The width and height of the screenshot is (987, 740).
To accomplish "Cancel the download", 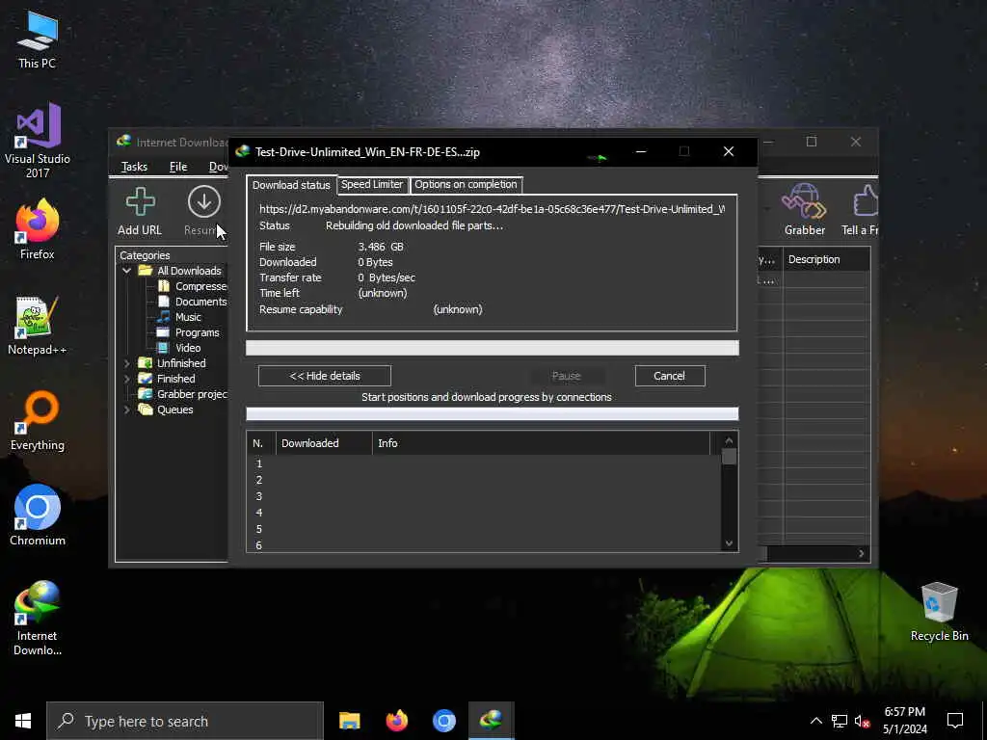I will click(670, 376).
